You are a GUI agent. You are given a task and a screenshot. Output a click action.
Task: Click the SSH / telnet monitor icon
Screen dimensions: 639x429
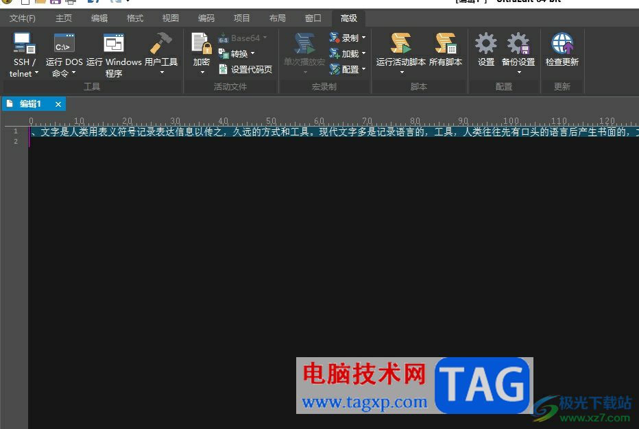click(24, 43)
